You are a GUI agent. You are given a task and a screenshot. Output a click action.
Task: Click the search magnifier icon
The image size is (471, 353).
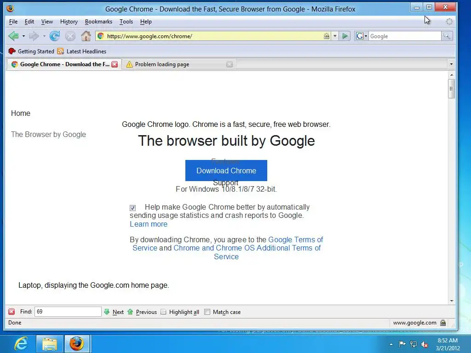point(447,36)
